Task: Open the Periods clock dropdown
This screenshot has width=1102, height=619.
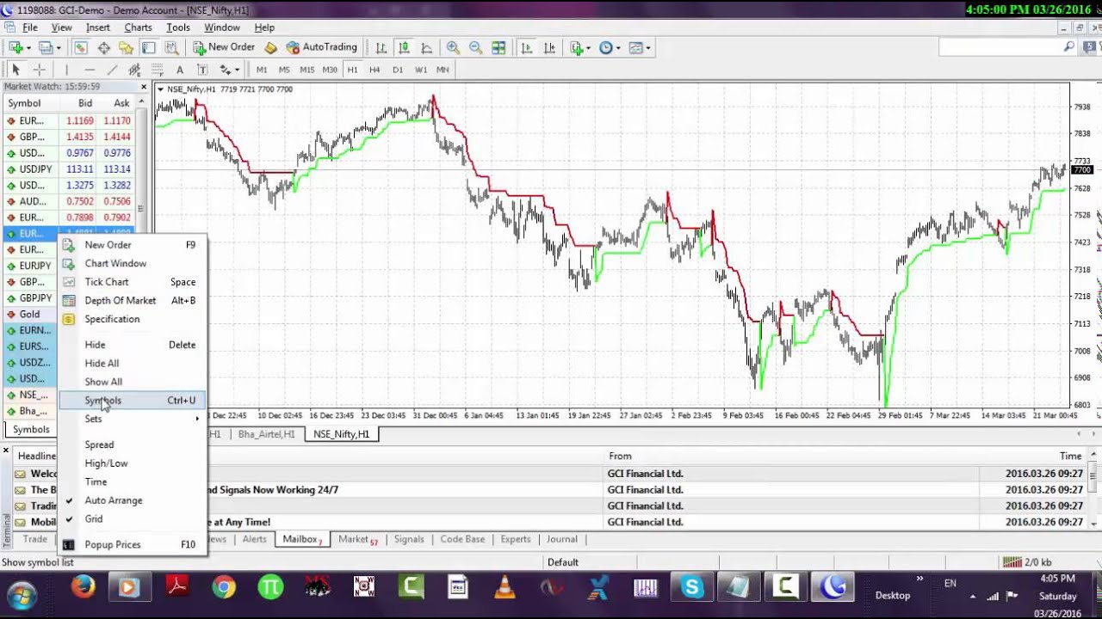Action: [x=610, y=48]
